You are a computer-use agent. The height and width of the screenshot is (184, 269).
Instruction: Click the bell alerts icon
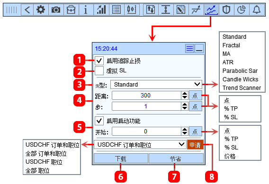257,10
